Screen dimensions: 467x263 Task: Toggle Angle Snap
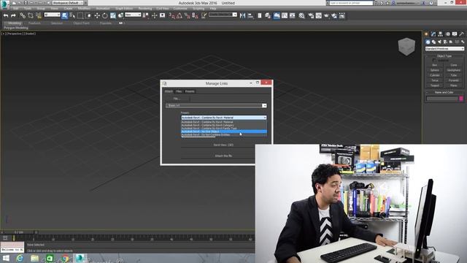click(x=180, y=15)
